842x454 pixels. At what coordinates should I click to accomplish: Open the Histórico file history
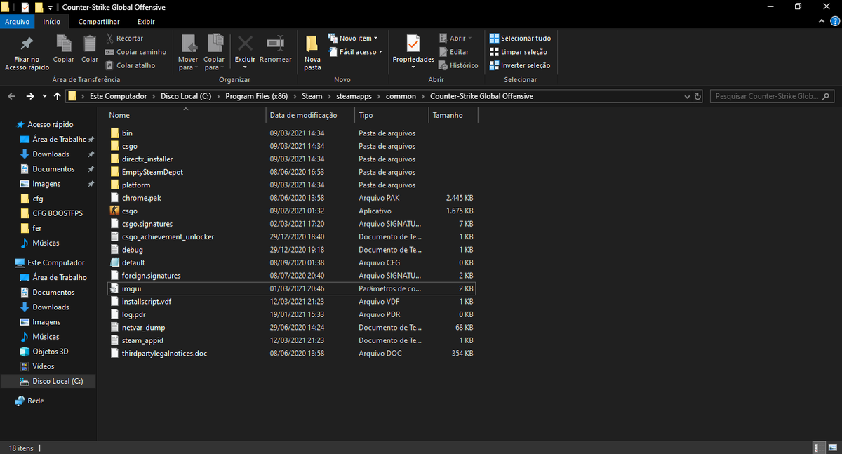pos(458,65)
